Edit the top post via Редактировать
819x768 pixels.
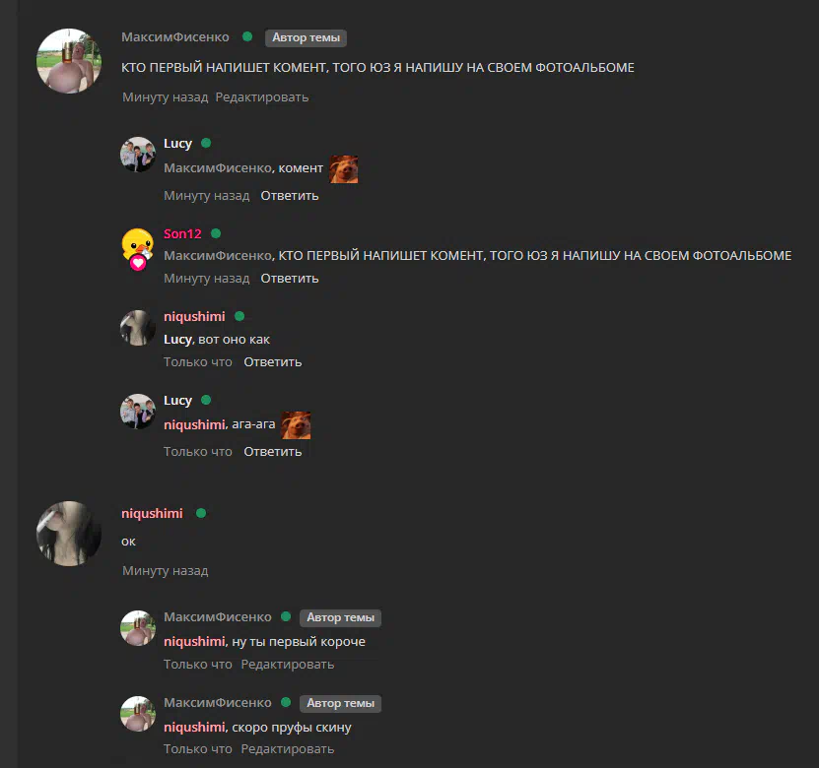(x=262, y=97)
